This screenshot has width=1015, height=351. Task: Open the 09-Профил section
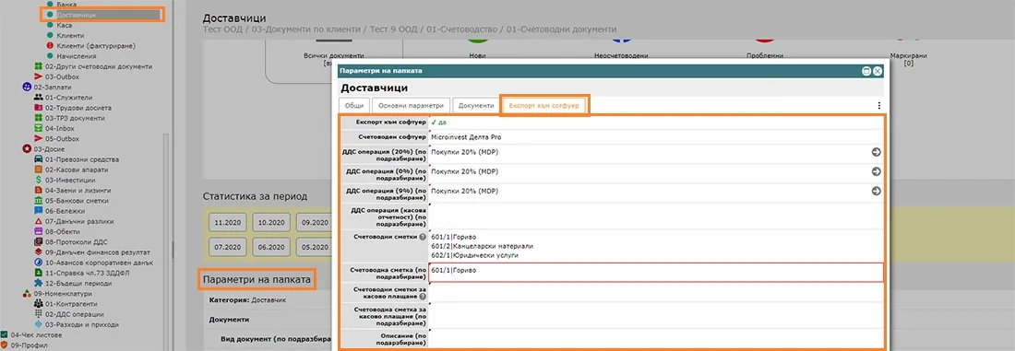click(x=30, y=345)
